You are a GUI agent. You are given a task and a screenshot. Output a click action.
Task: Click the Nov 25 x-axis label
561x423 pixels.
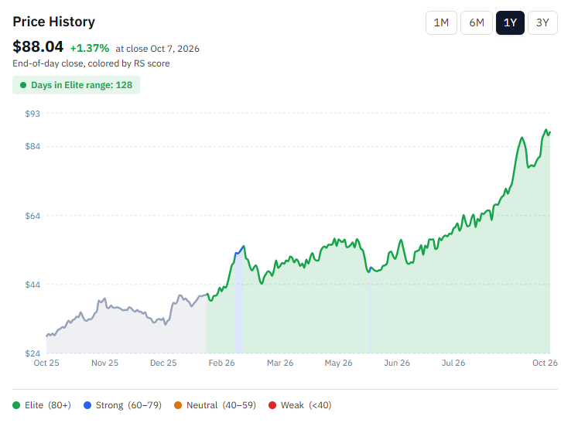tap(104, 363)
